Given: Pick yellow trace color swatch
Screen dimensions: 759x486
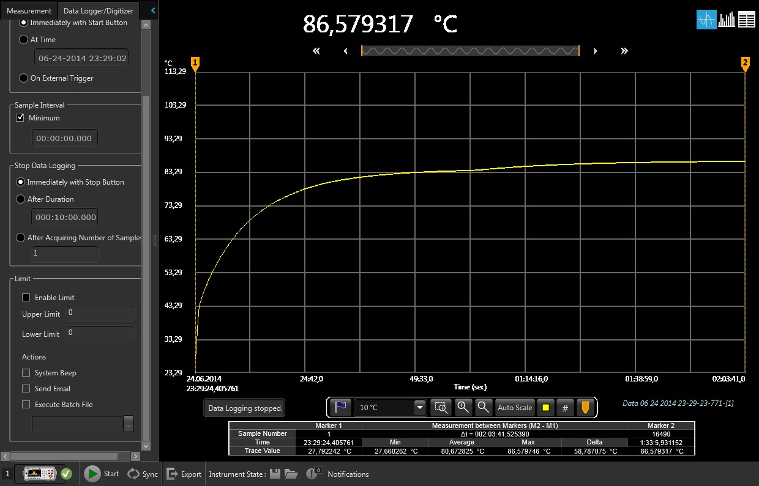Looking at the screenshot, I should (545, 407).
